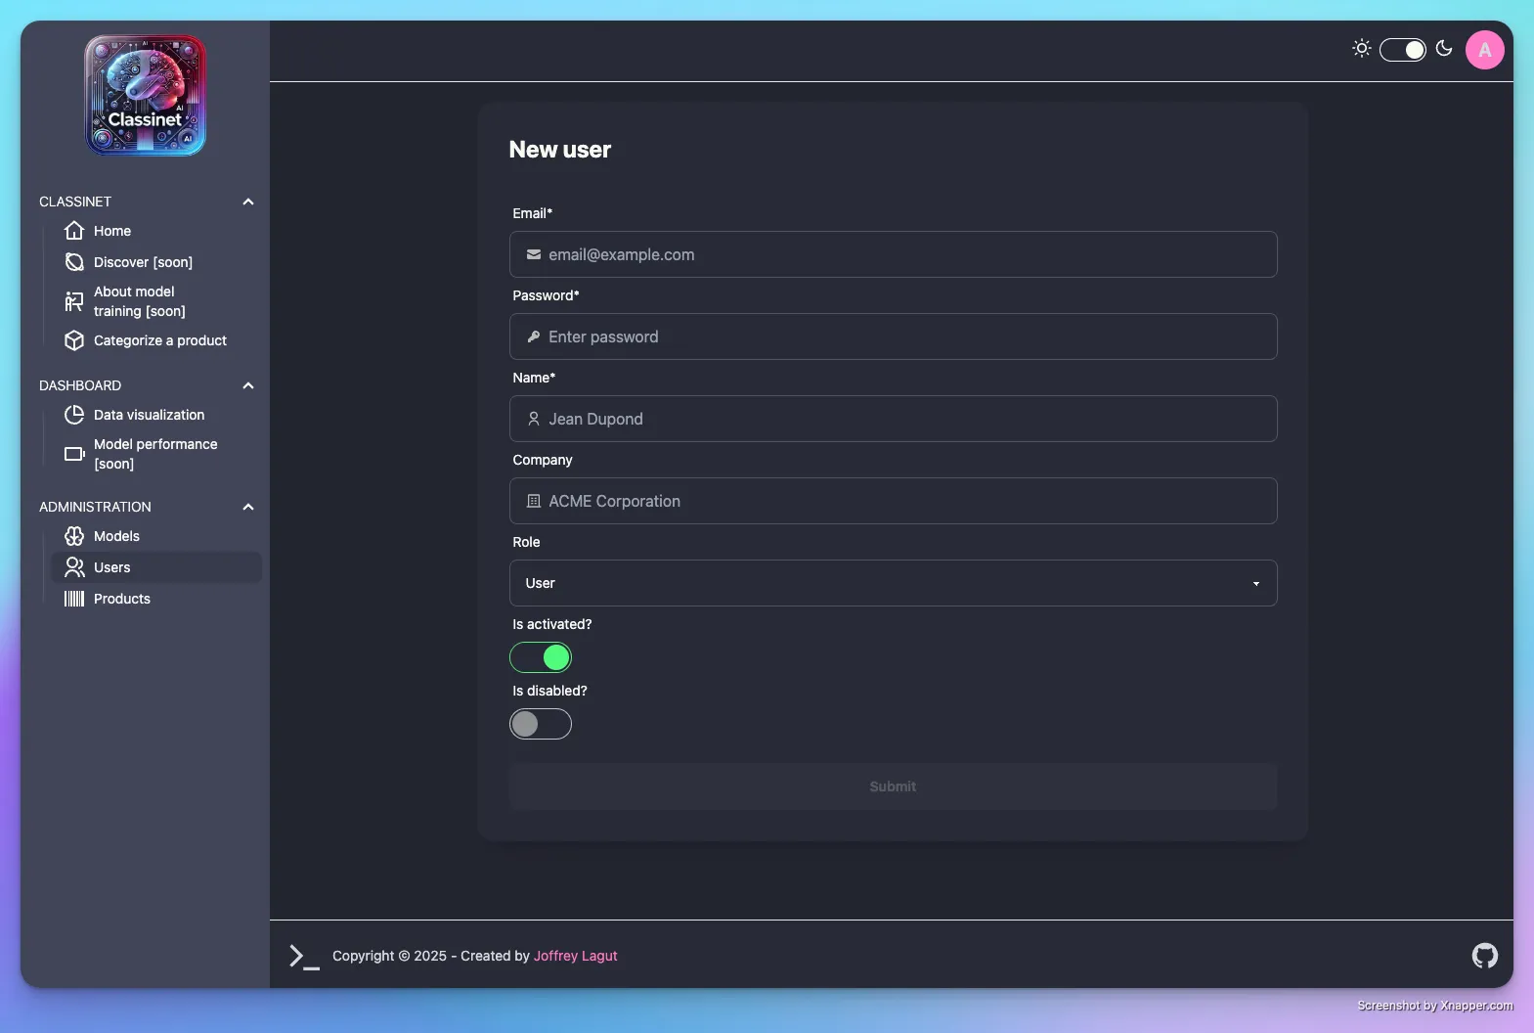The width and height of the screenshot is (1534, 1033).
Task: Click the Products barcode icon
Action: pyautogui.click(x=74, y=599)
